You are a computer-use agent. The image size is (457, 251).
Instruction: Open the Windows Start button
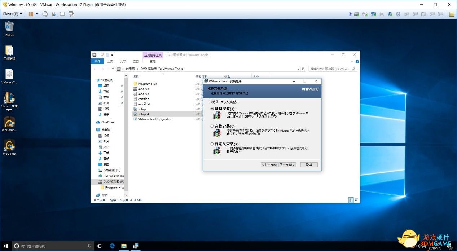pos(5,246)
